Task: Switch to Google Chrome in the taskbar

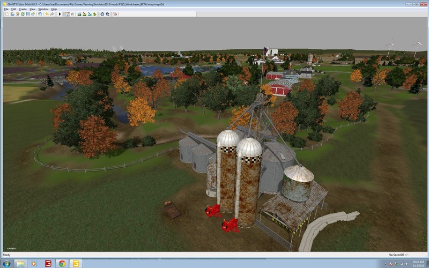Action: 62,263
